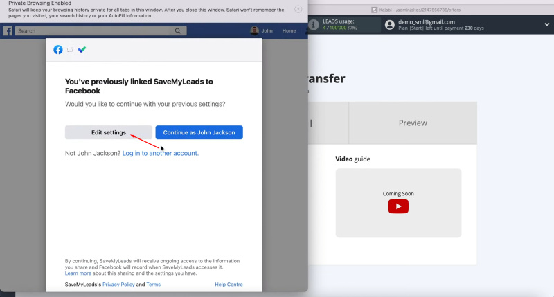Expand the account dropdown chevron
This screenshot has height=297, width=554.
pos(546,26)
